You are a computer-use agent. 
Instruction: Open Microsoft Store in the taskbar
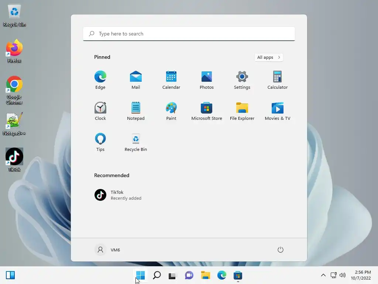tap(238, 275)
